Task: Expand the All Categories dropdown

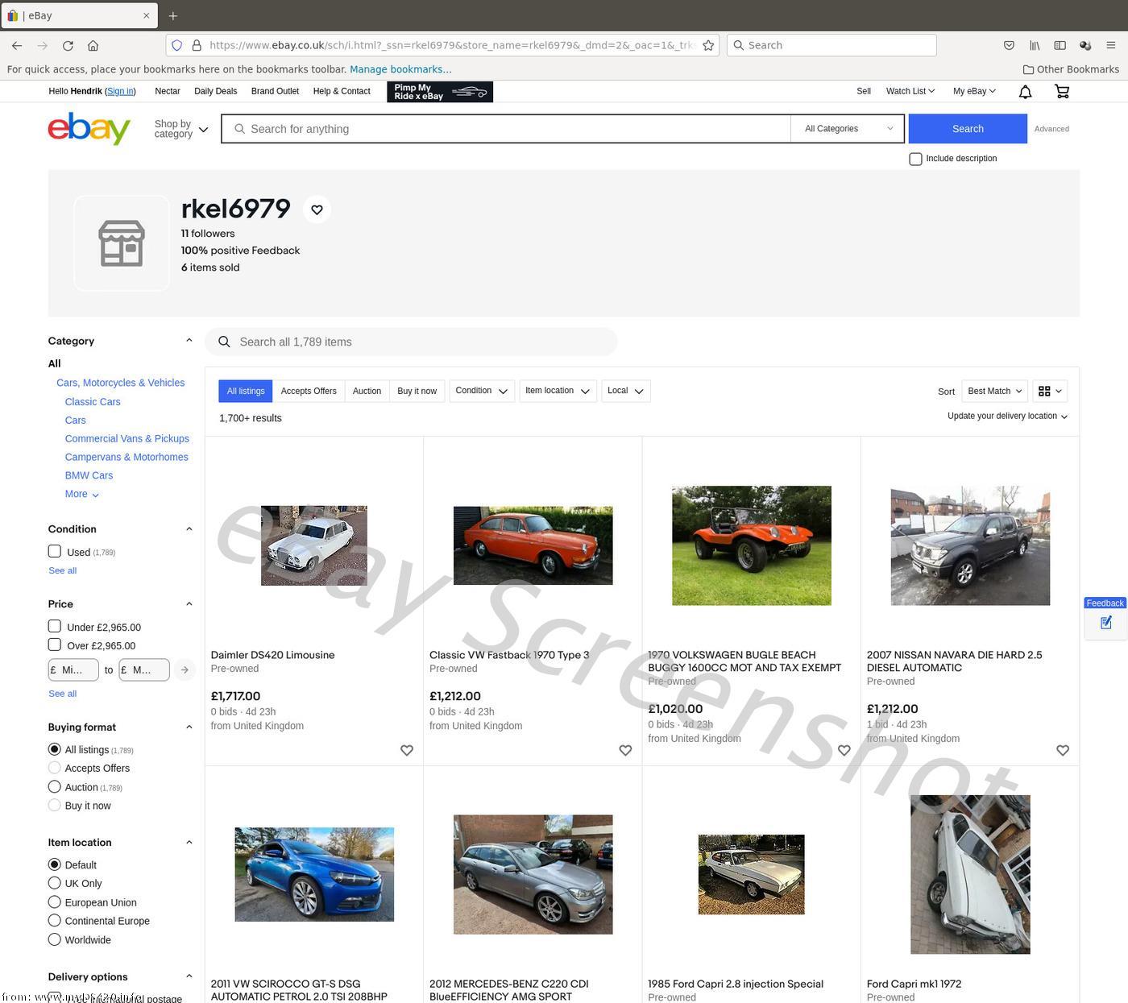Action: pos(848,129)
